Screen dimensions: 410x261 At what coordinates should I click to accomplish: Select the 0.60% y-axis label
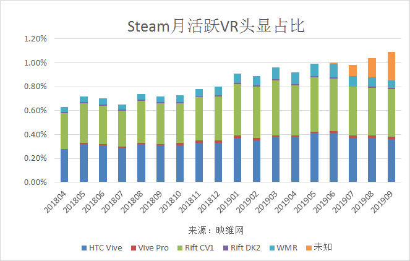coord(35,111)
